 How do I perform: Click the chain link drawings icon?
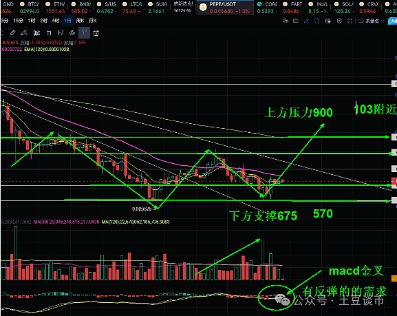[x=72, y=32]
